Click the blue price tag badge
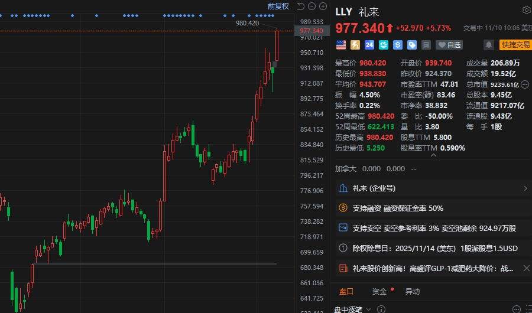This screenshot has height=313, width=532. [x=412, y=45]
